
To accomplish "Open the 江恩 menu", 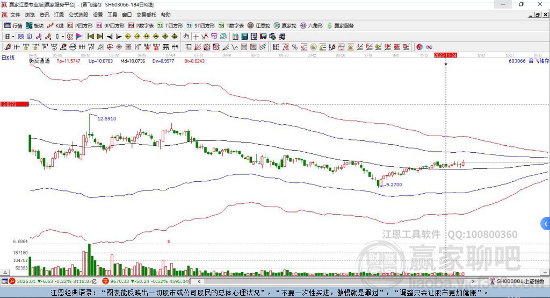I will tap(59, 15).
